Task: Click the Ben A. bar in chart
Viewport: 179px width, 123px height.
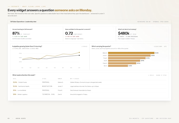Action: point(118,66)
